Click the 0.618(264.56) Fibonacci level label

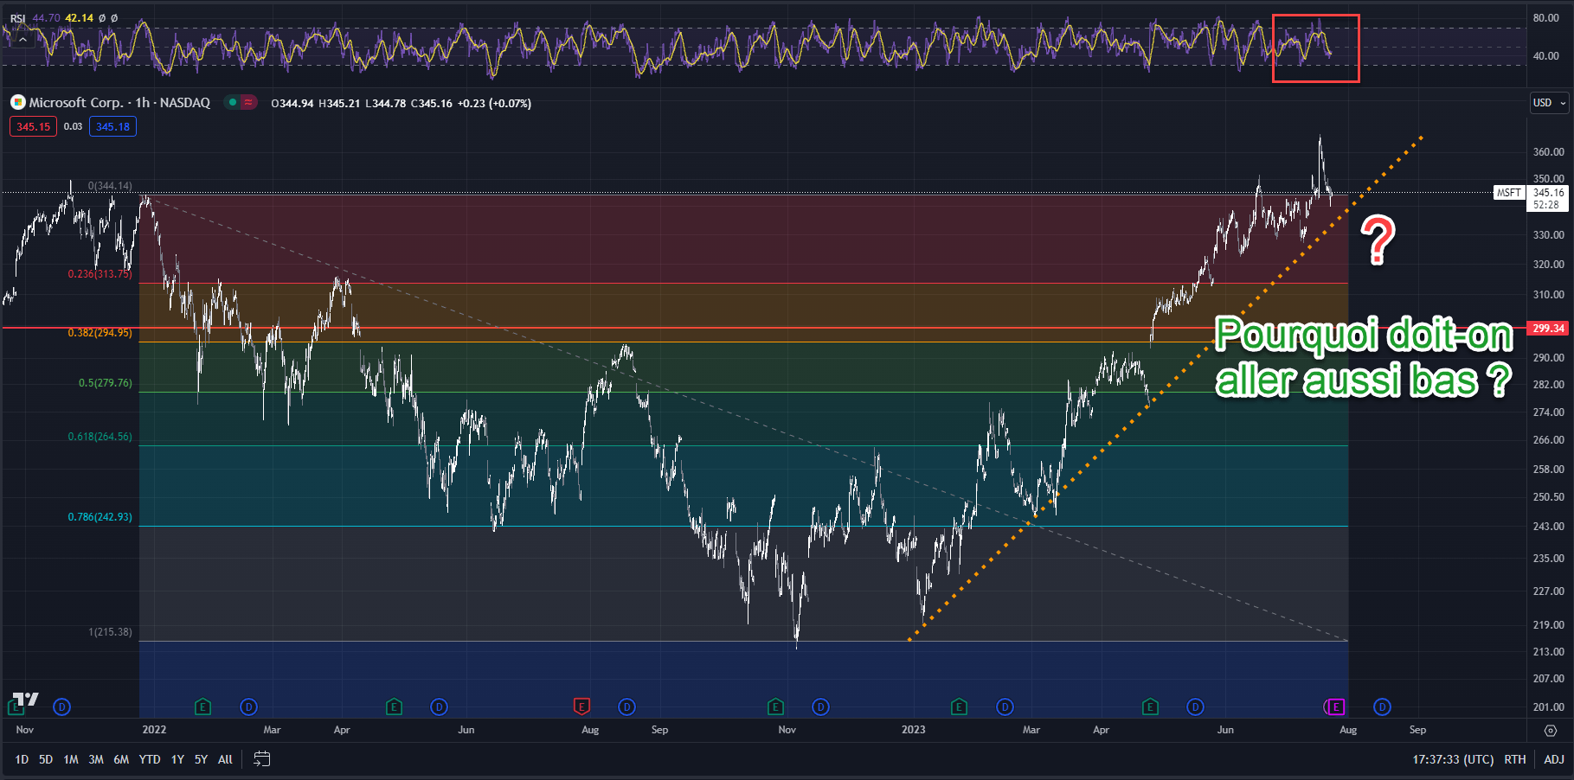click(x=100, y=437)
